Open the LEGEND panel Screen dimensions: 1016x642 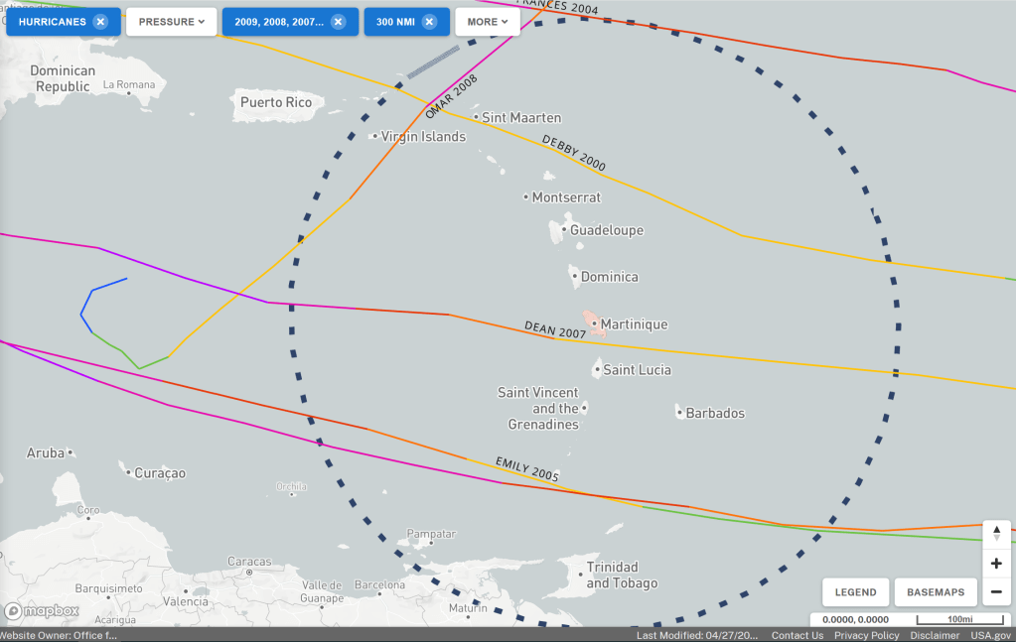[x=855, y=592]
